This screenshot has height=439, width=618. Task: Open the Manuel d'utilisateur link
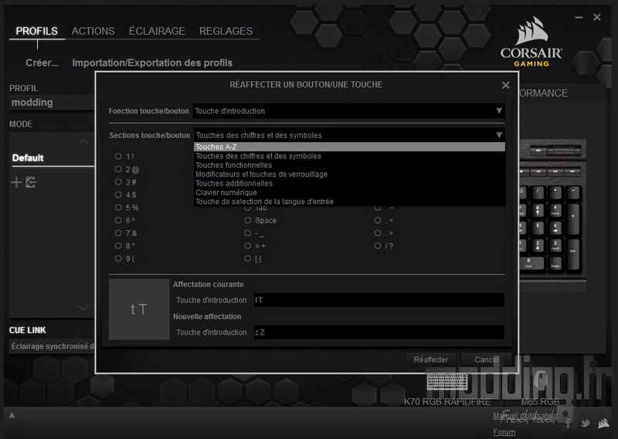[525, 415]
